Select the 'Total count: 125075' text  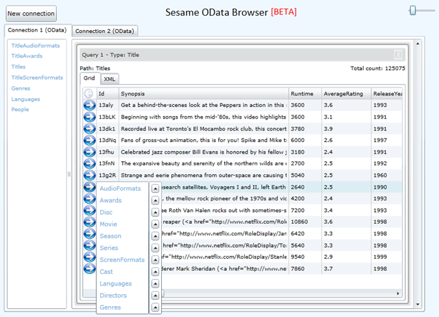click(x=378, y=69)
